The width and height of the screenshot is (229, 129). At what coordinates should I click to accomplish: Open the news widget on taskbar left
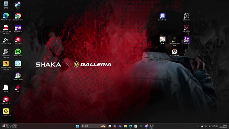click(x=10, y=126)
